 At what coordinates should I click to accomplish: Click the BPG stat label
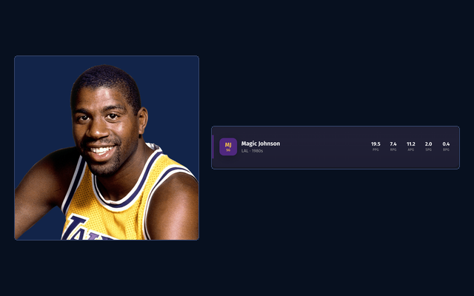446,149
